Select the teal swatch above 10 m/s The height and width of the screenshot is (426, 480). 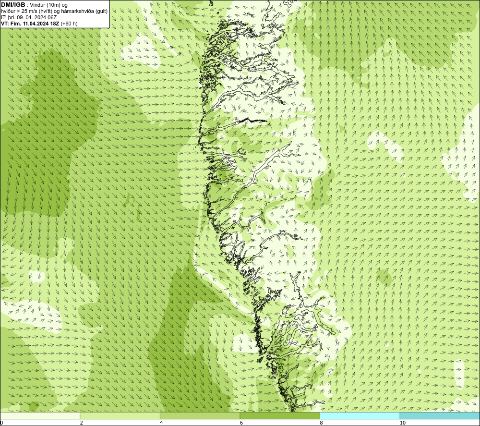[440, 415]
